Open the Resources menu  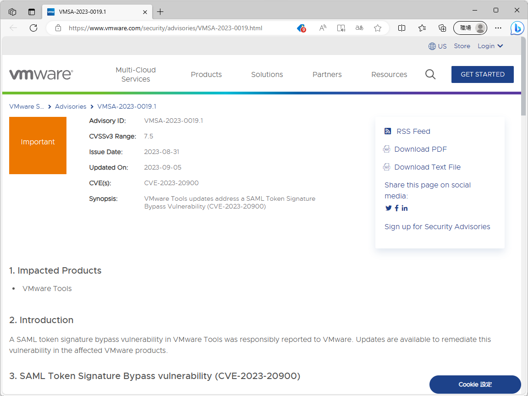coord(389,74)
